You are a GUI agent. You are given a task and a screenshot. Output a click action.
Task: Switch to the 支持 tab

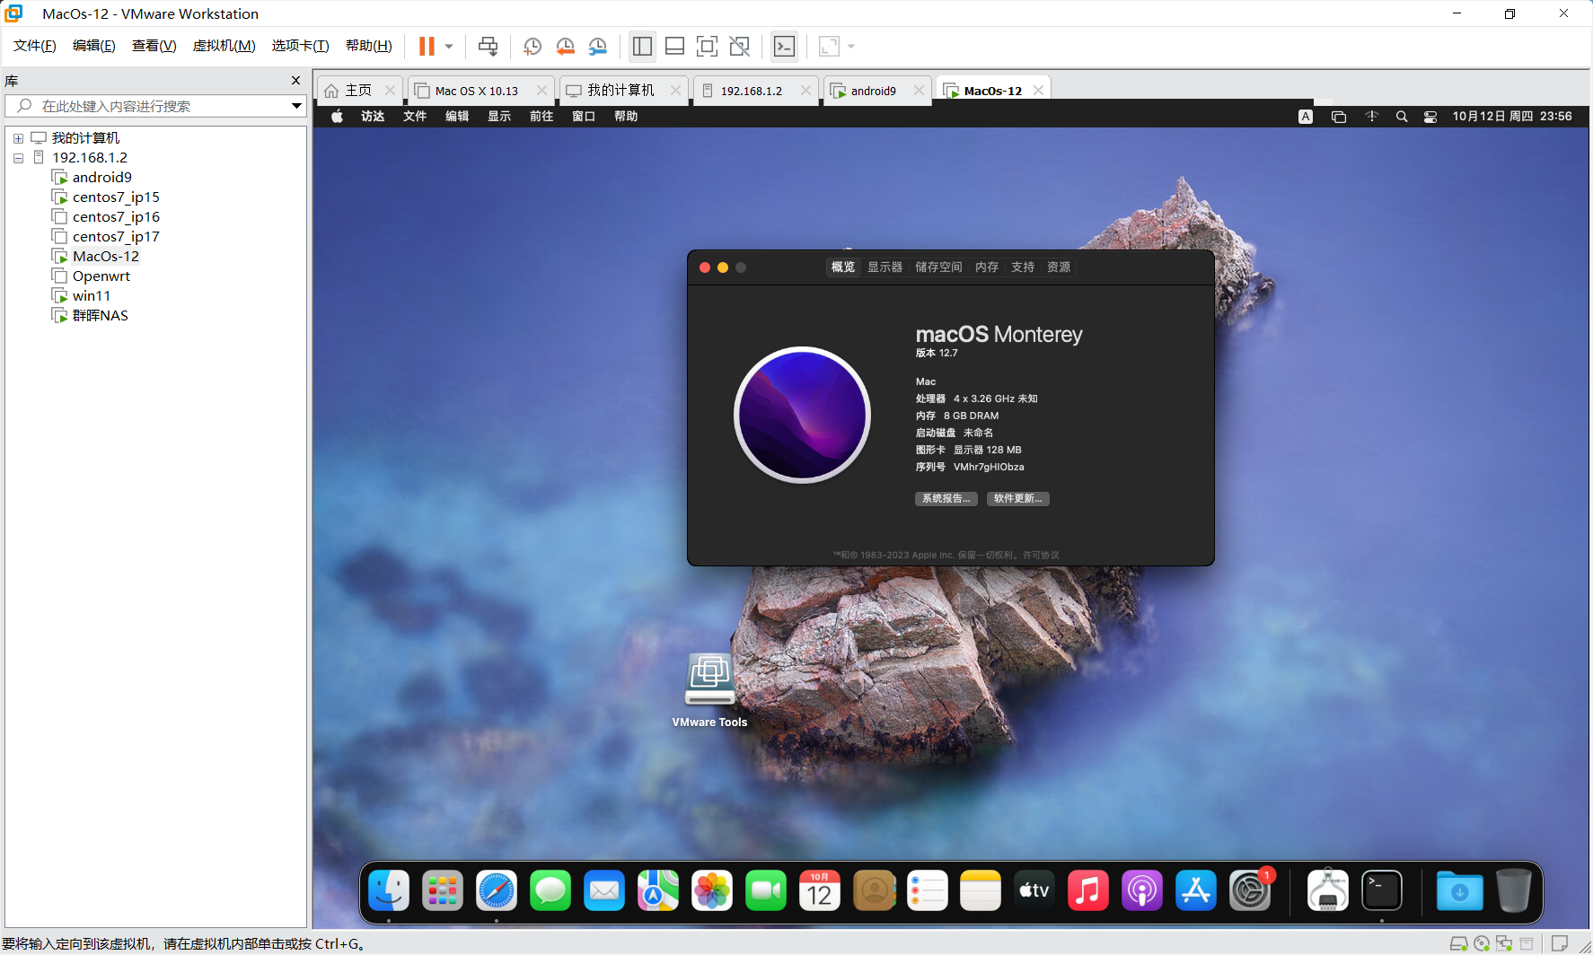pyautogui.click(x=1023, y=267)
